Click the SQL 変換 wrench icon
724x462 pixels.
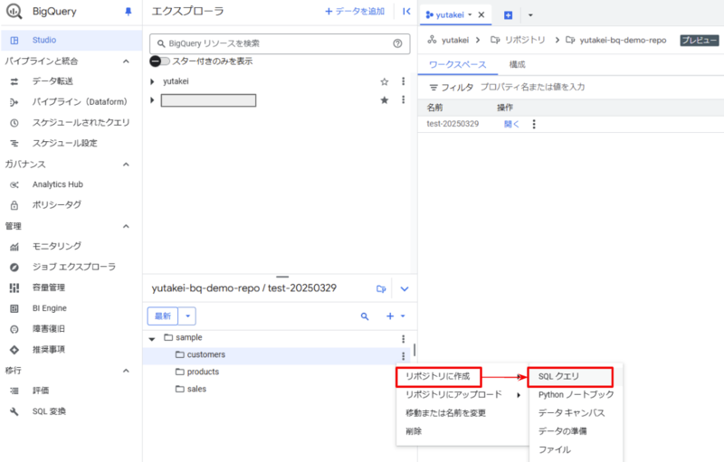[14, 411]
